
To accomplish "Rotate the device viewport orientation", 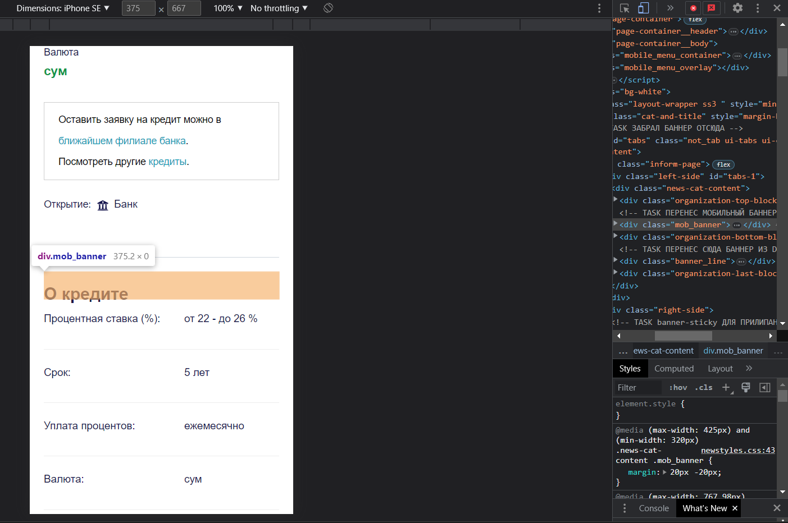I will 329,8.
